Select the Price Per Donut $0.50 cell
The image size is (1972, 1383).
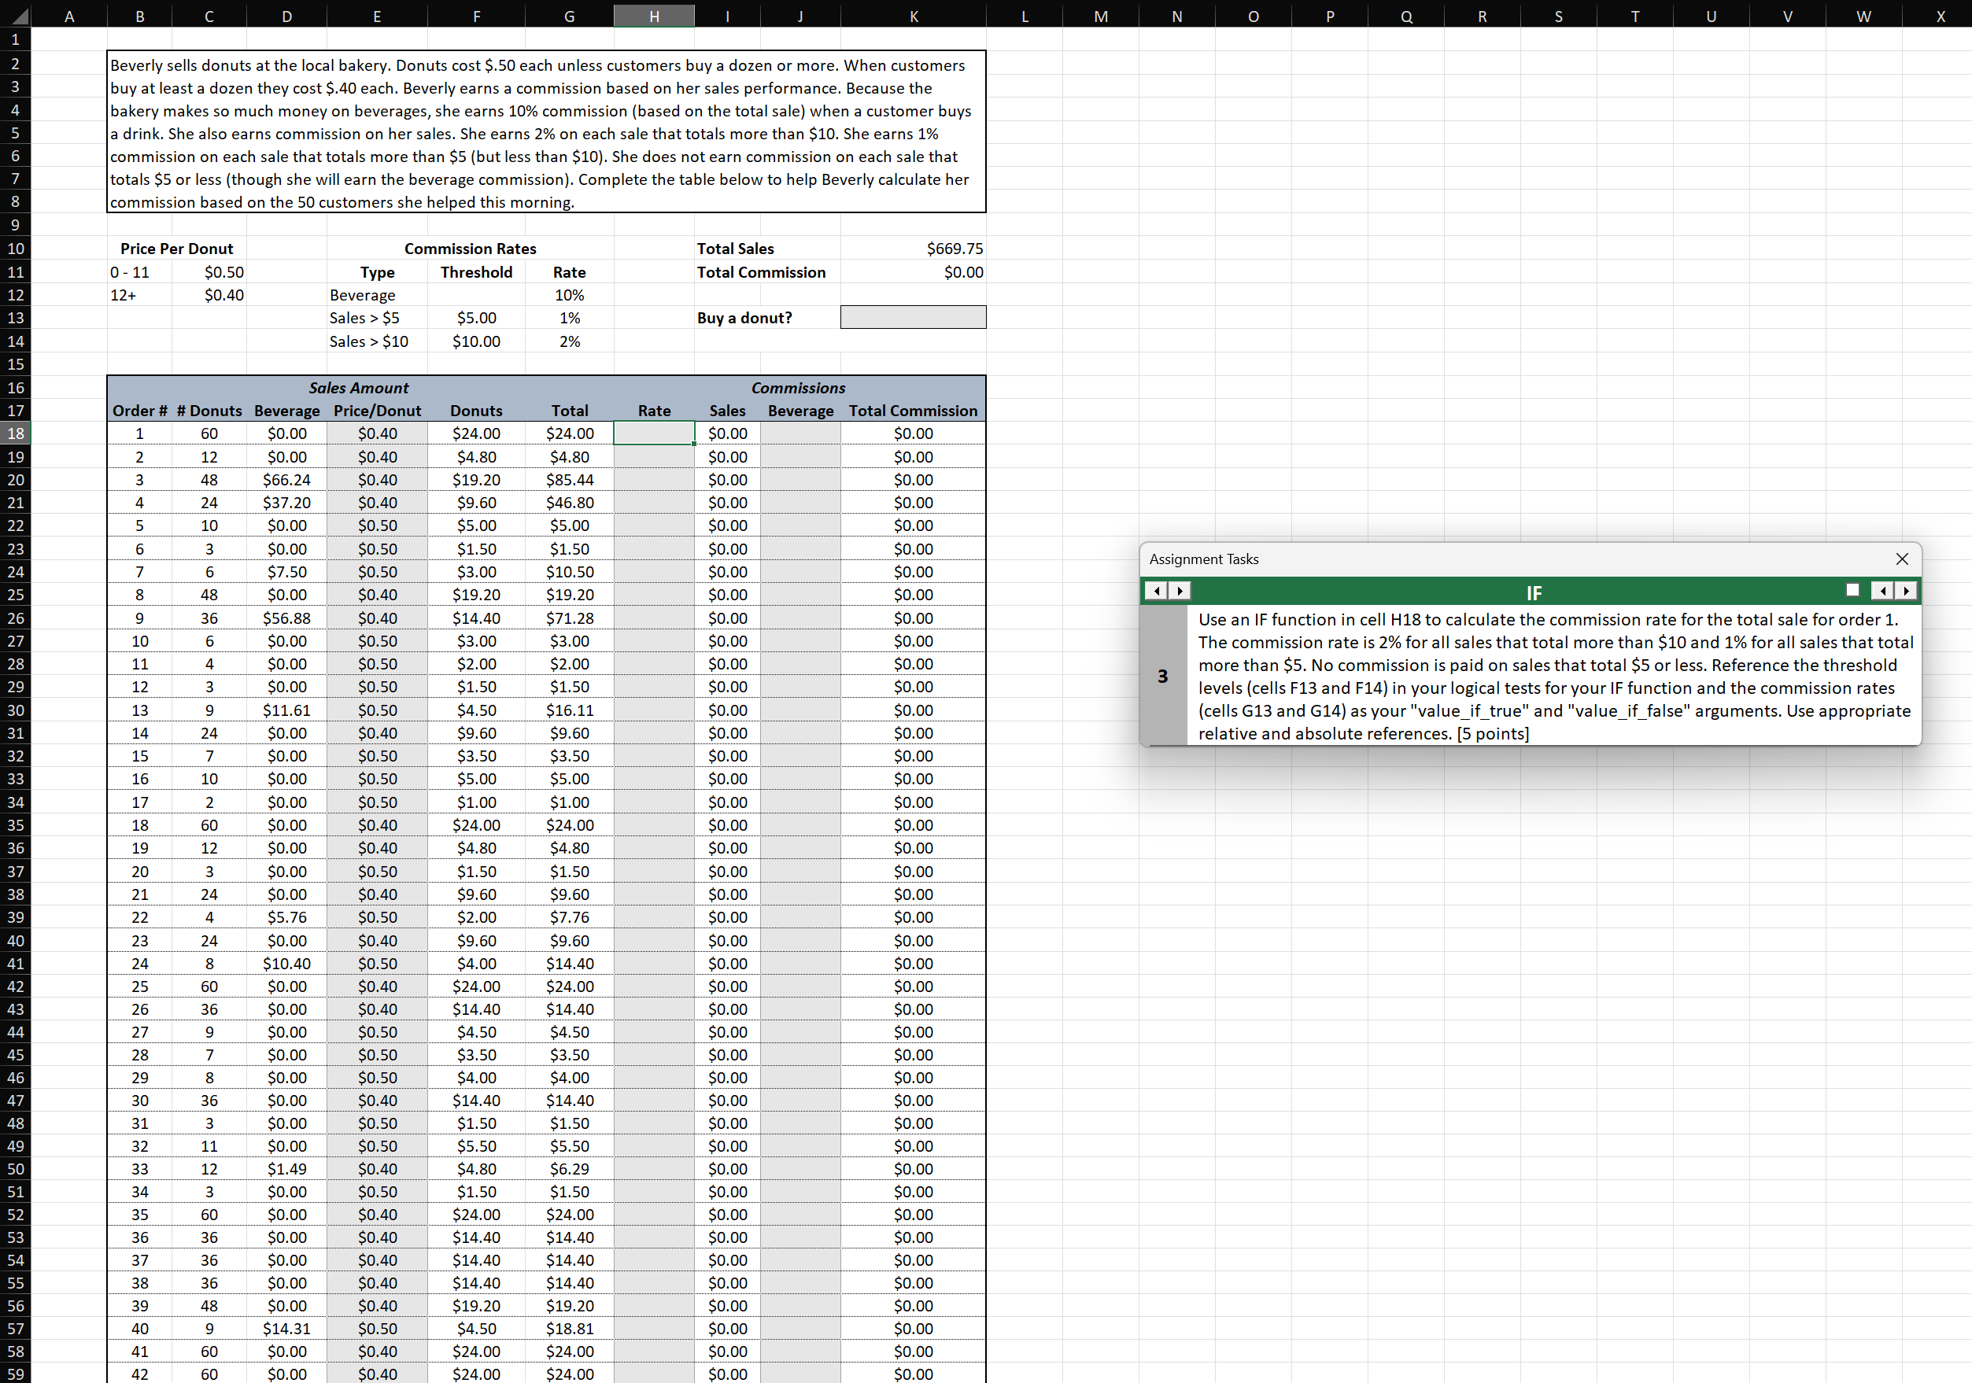click(x=209, y=271)
